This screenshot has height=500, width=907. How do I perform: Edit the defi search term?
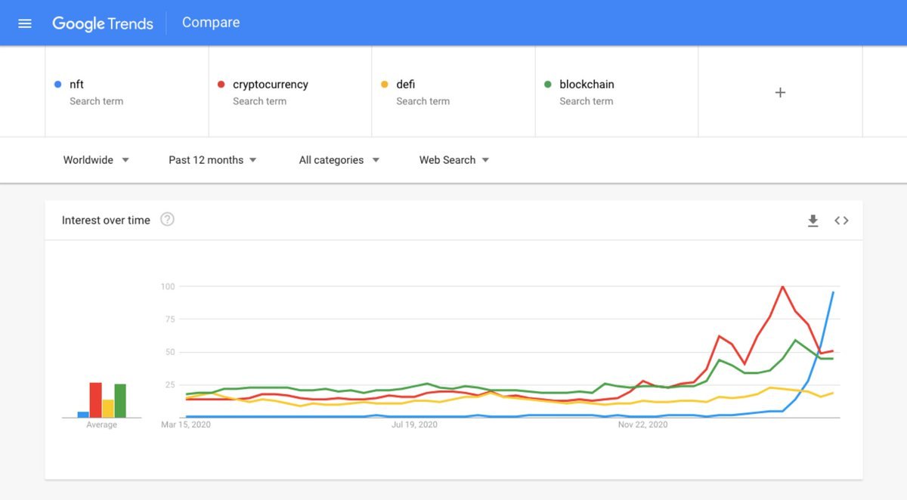[453, 92]
